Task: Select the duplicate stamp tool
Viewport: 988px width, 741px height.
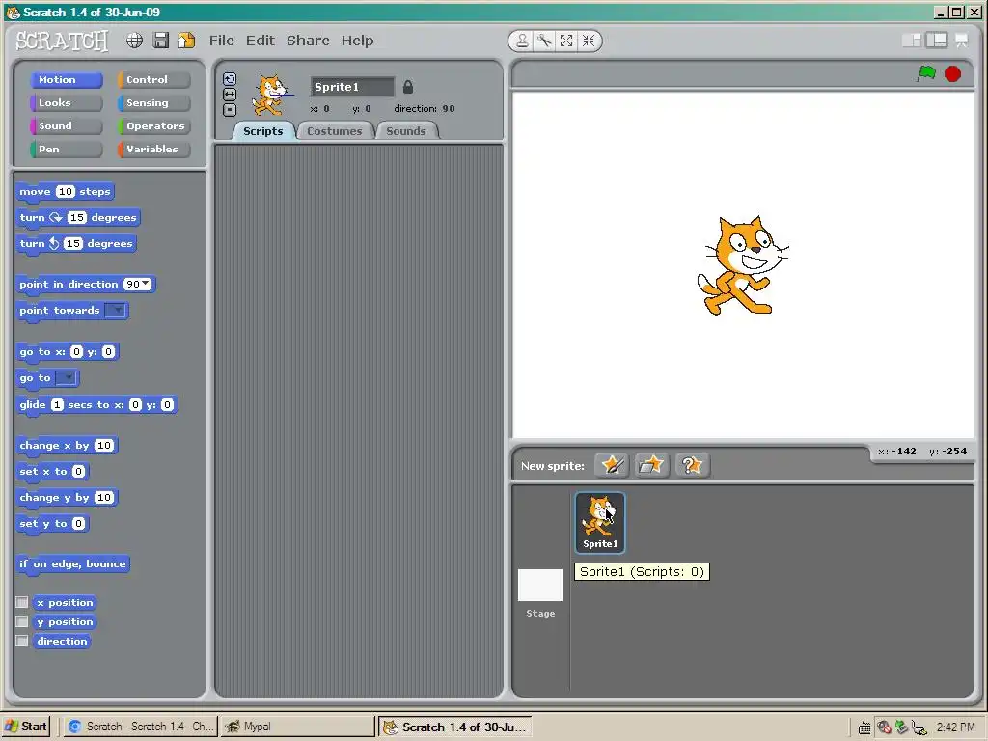Action: [522, 41]
